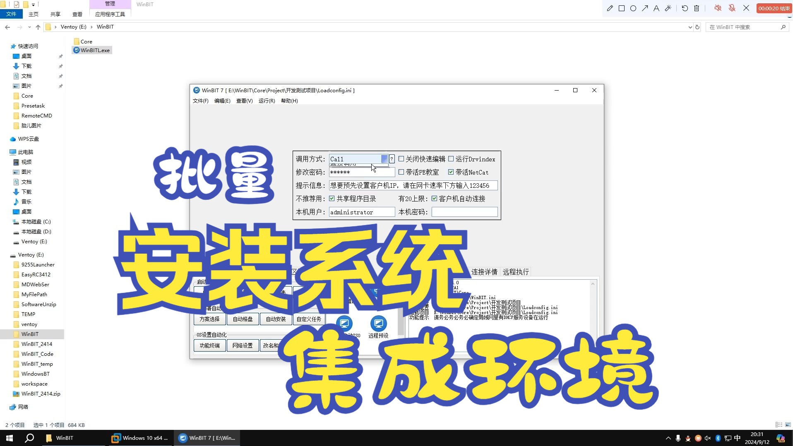
Task: Open the 运行(R) menu
Action: point(266,101)
